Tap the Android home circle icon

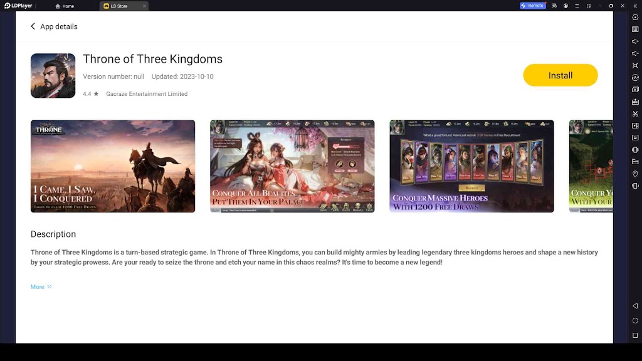click(x=635, y=320)
